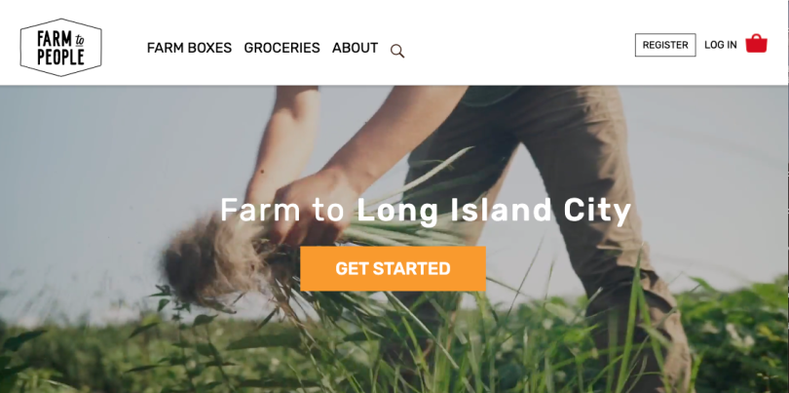789x393 pixels.
Task: Click the orange GET STARTED button
Action: click(393, 268)
